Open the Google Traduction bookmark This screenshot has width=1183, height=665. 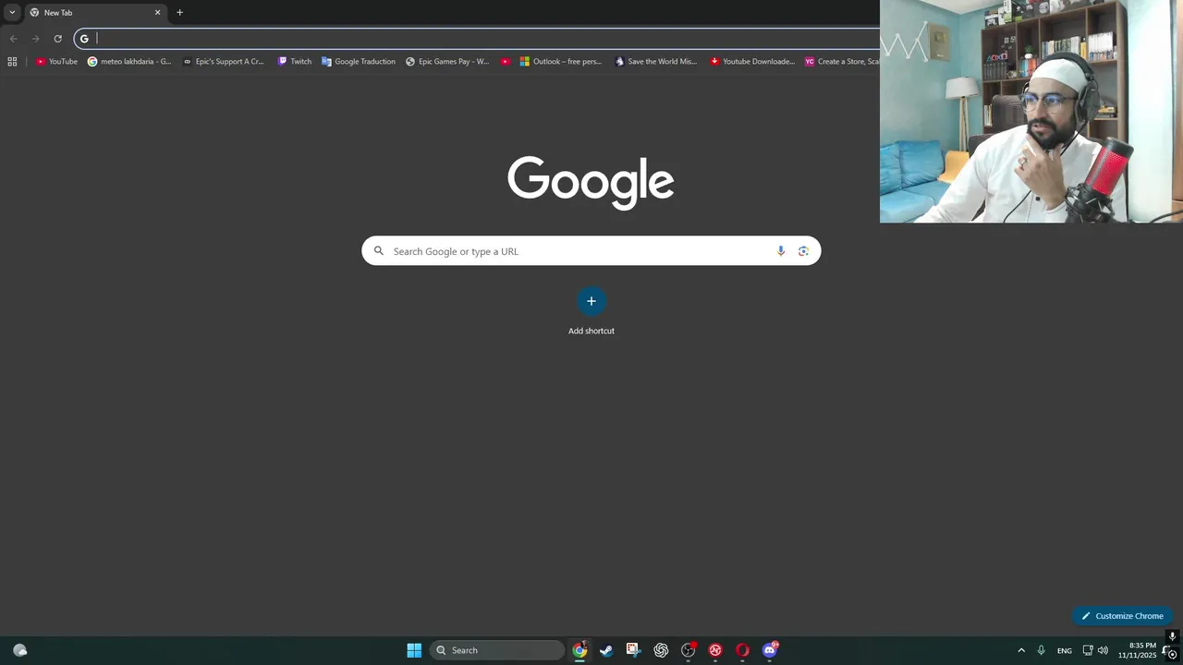(359, 62)
